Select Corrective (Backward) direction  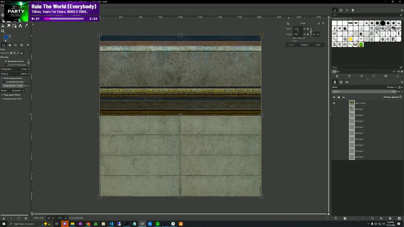15,65
